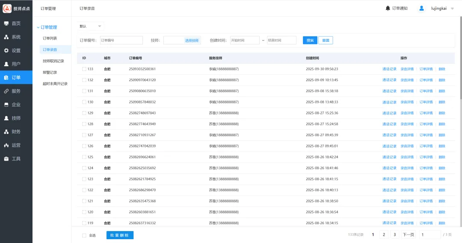Open the 默认 dropdown selector
The image size is (462, 243).
pyautogui.click(x=90, y=26)
